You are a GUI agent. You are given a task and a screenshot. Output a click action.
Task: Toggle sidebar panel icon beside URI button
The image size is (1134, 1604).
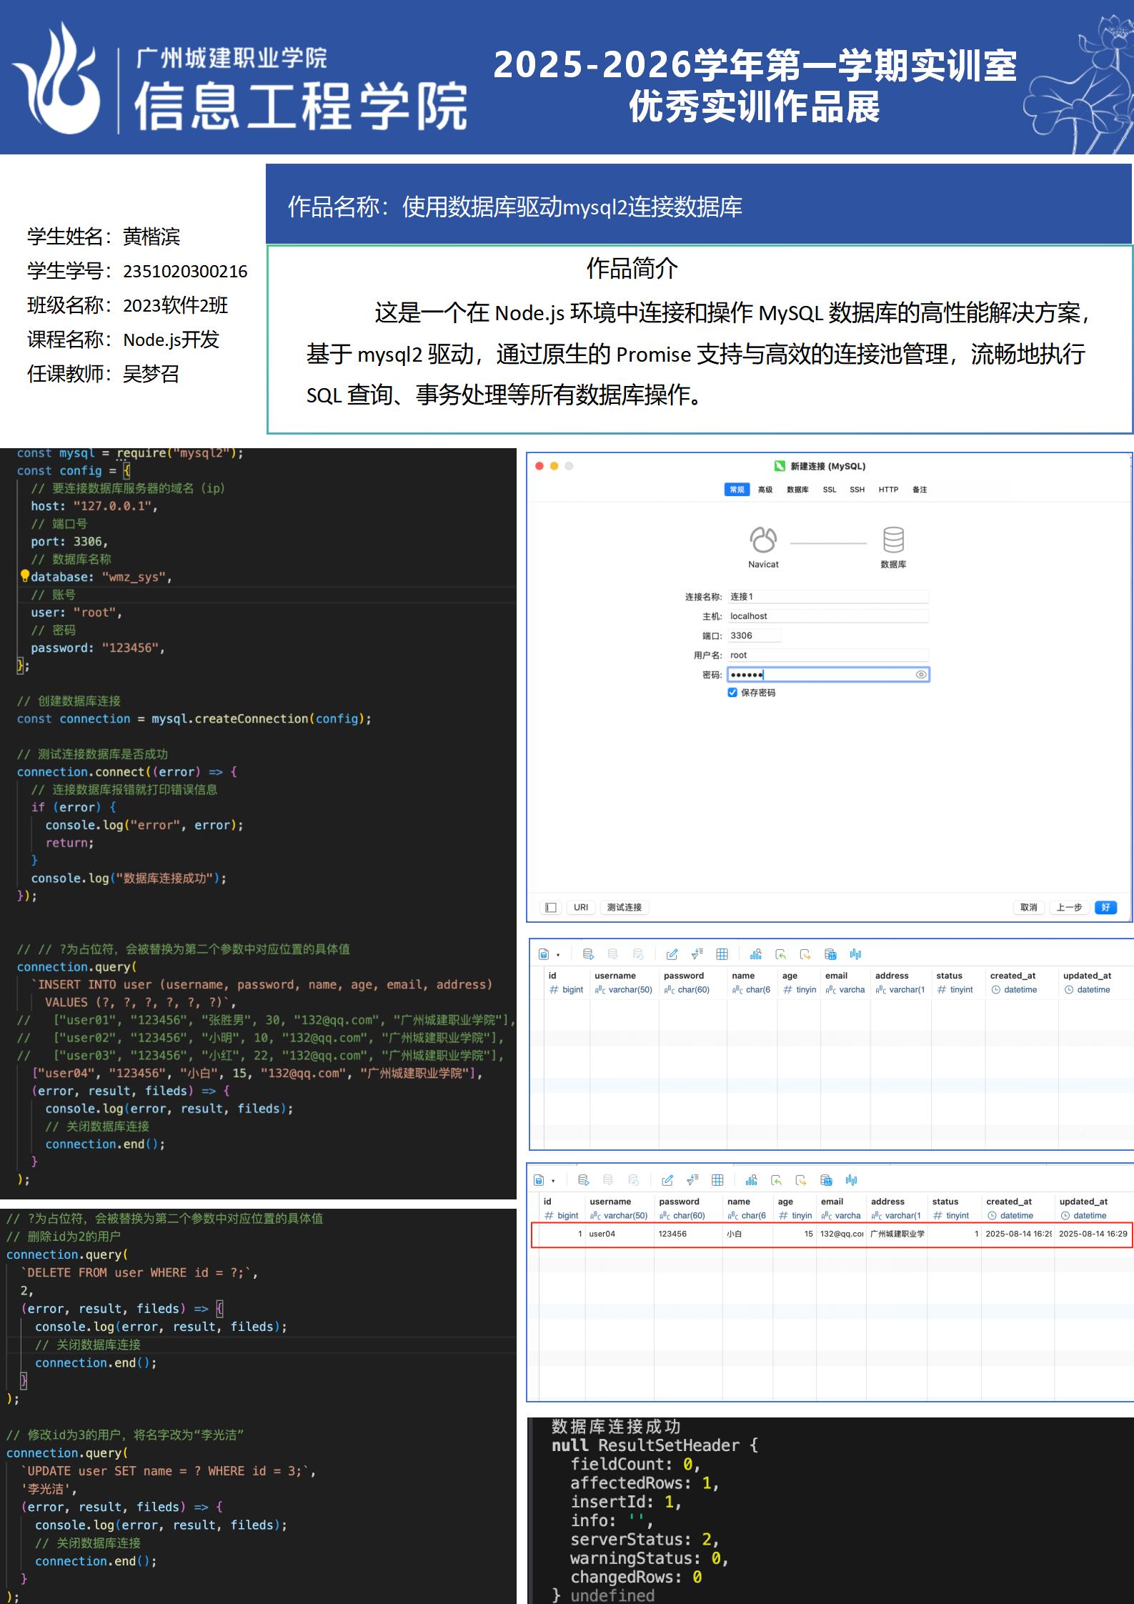point(550,907)
